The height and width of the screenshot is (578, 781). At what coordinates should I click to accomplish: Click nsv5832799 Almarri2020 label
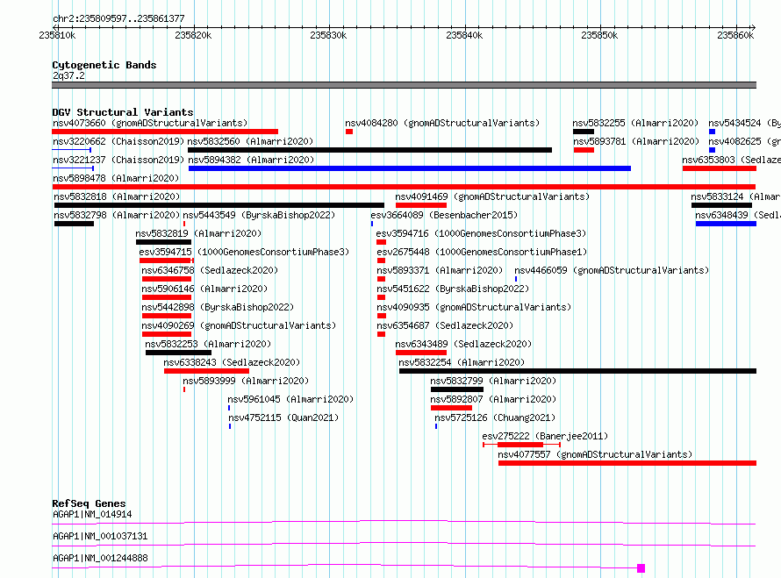493,381
